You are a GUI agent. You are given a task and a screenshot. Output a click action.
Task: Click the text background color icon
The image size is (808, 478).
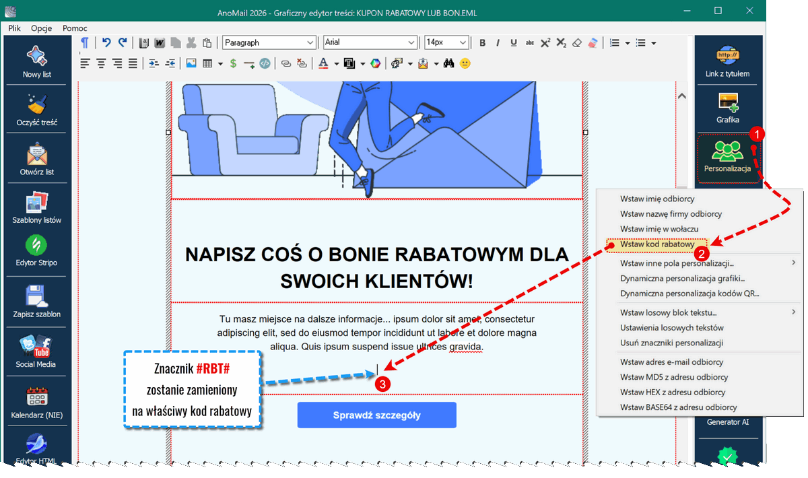click(x=349, y=63)
